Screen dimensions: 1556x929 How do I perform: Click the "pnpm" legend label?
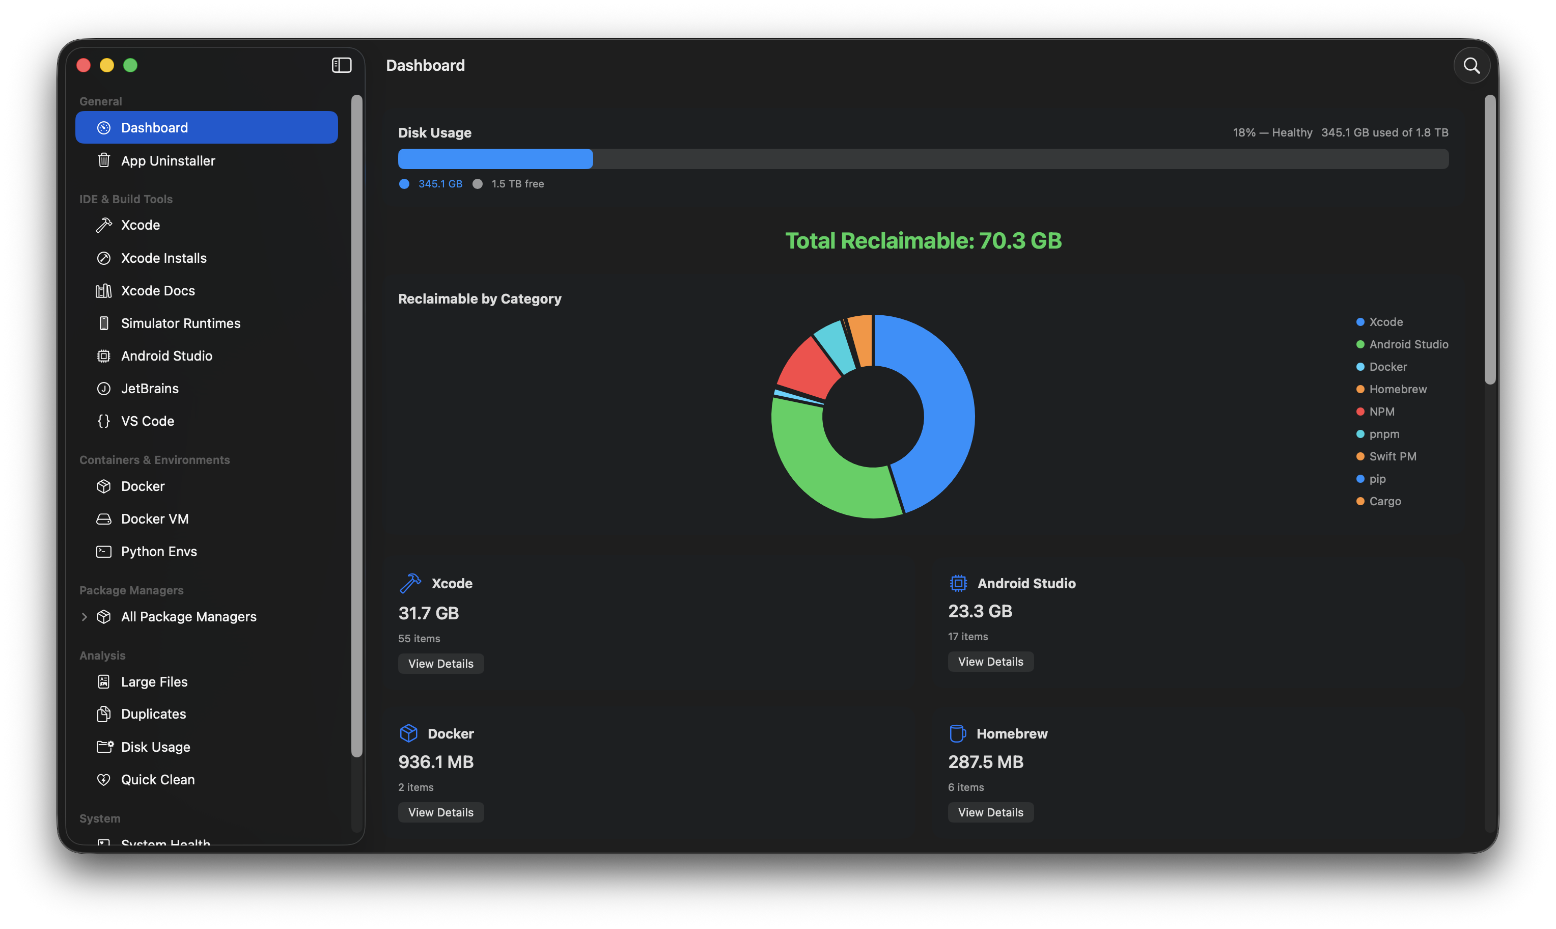[x=1384, y=434]
